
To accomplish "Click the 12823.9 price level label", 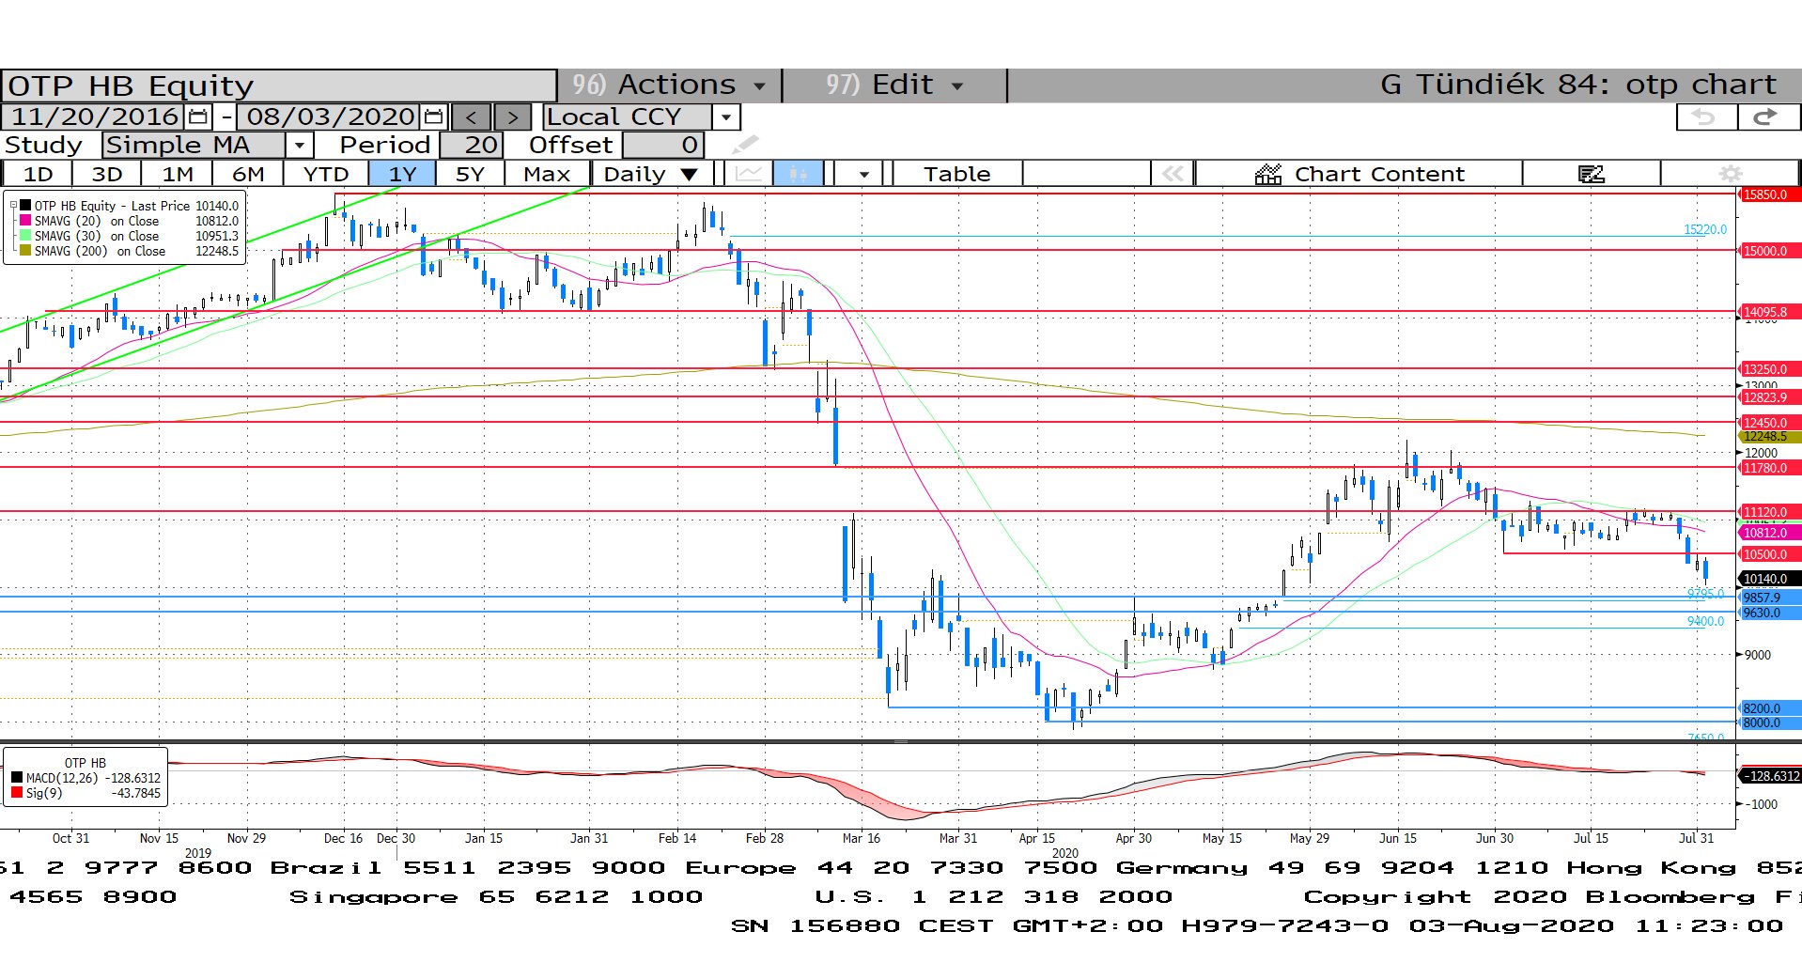I will [1770, 397].
